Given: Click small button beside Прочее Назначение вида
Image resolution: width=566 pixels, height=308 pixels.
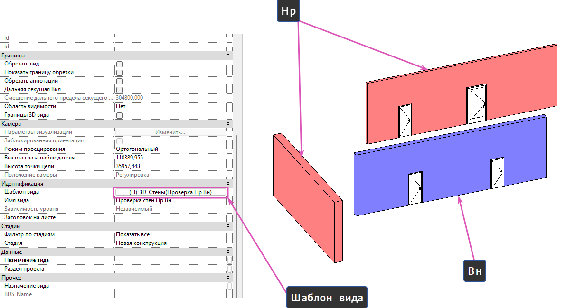Looking at the screenshot, I should (229, 286).
